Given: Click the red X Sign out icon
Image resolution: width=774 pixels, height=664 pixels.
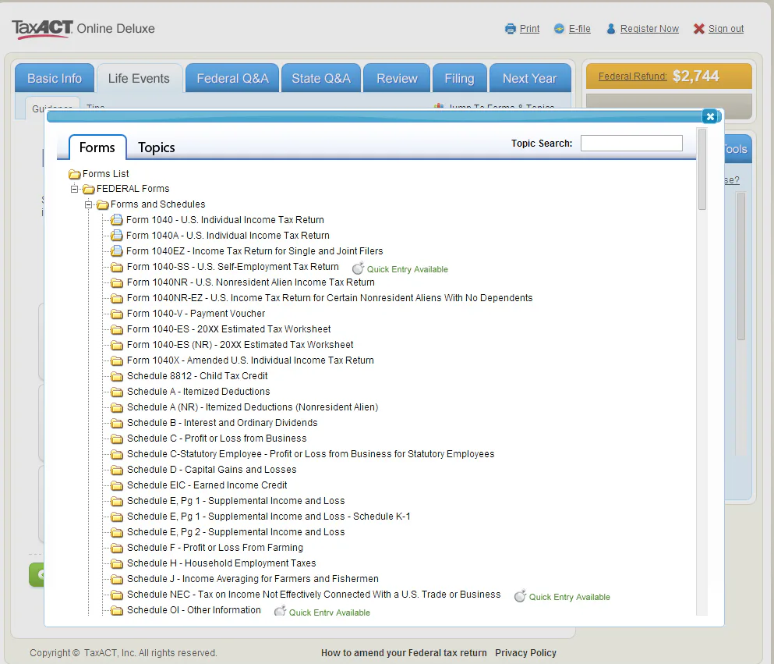Looking at the screenshot, I should [x=698, y=29].
